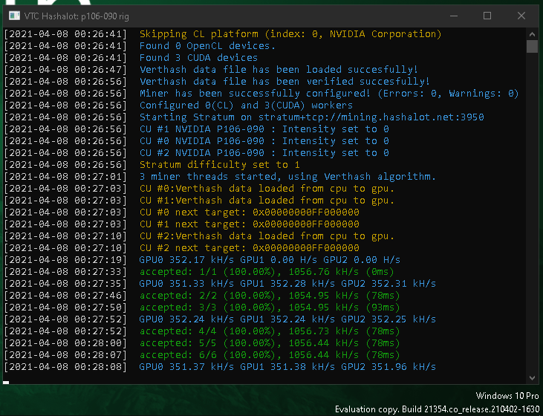
Task: Click 'CU #0 NVIDIA P106-090 : Intensity set to 0'
Action: (x=264, y=140)
